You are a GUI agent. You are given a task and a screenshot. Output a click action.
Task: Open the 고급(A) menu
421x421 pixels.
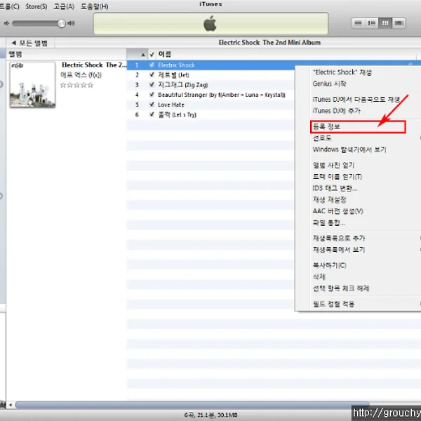pos(64,6)
